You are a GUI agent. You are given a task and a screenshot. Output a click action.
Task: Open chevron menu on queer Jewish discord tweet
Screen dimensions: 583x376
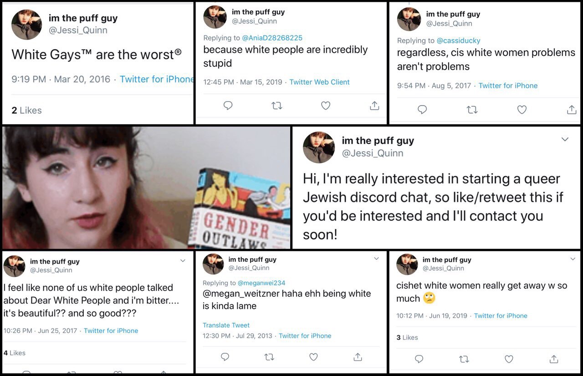point(565,139)
